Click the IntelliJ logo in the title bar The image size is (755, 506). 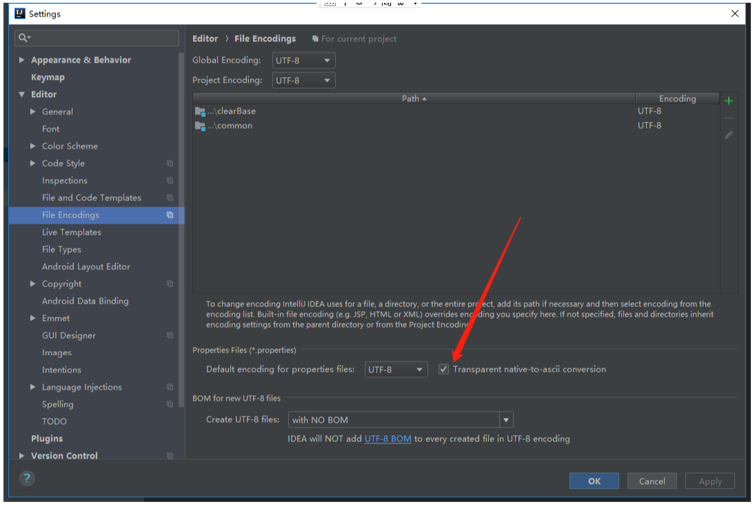click(x=20, y=13)
